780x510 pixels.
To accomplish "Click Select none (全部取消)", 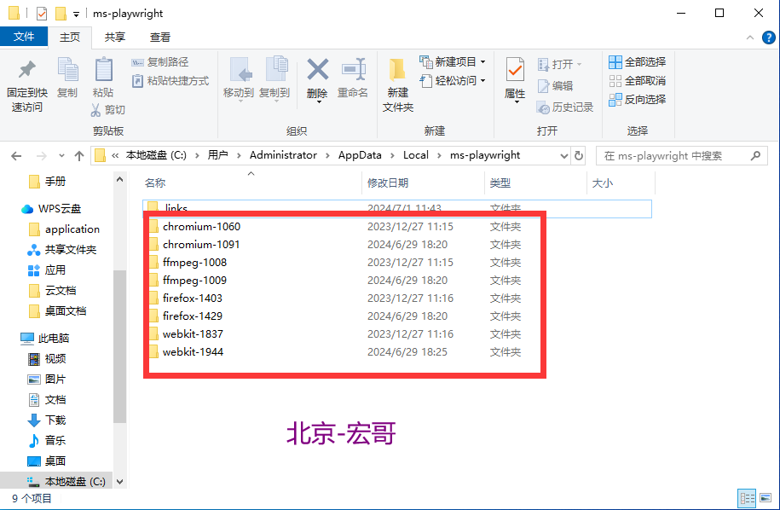I will 638,81.
